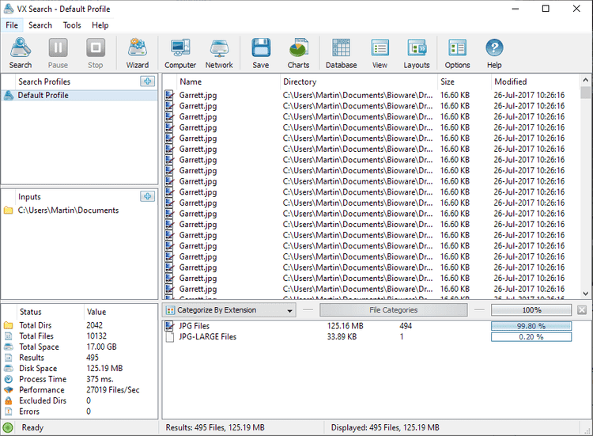
Task: Open the File menu
Action: tap(12, 25)
